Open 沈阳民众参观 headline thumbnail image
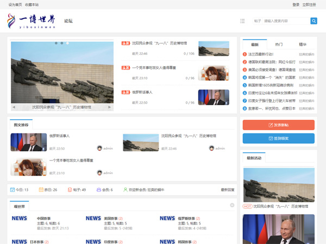Screen dimensions: 326x244 click(x=214, y=49)
